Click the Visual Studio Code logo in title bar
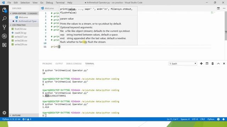 coord(3,2)
